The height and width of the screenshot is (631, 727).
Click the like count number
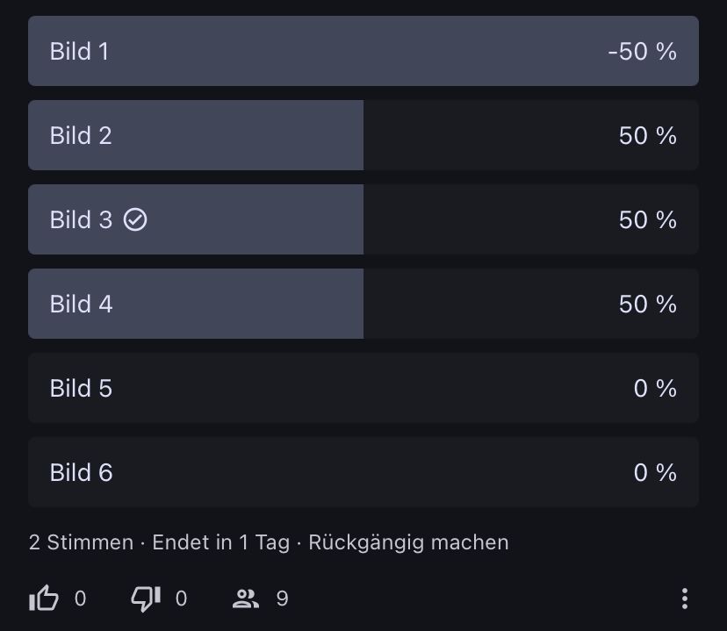tap(81, 599)
